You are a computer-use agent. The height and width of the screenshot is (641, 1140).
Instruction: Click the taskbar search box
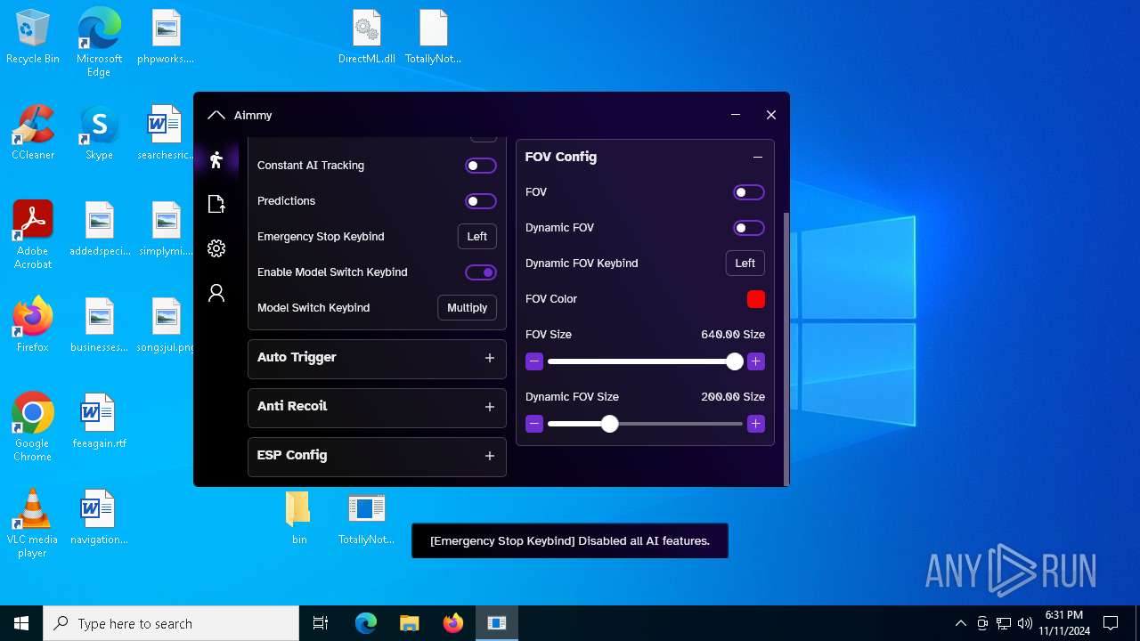[x=171, y=623]
